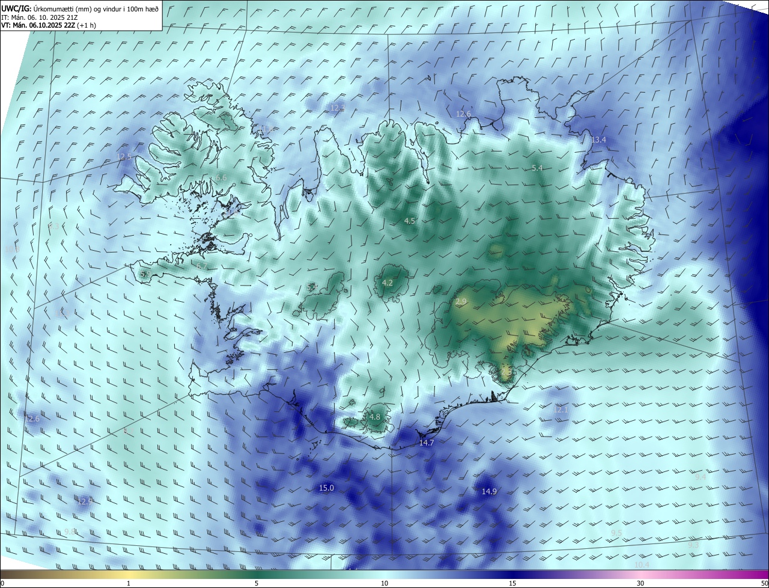This screenshot has width=769, height=588.
Task: Select the 4.8 value on the southern glacier
Action: point(375,417)
